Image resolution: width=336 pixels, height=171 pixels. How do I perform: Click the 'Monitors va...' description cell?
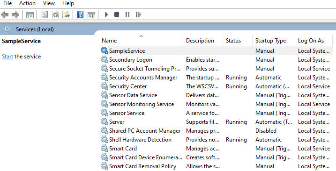(x=203, y=104)
